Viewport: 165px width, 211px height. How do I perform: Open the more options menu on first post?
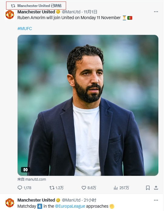tap(156, 12)
